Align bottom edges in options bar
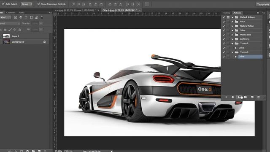270x152 pixels. coord(84,4)
